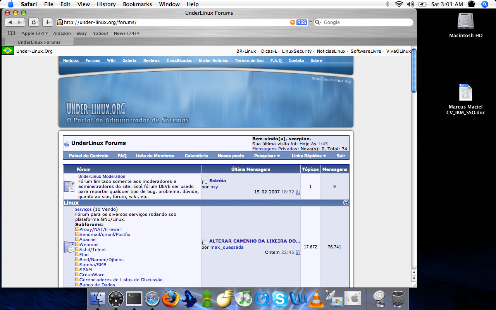The width and height of the screenshot is (496, 310).
Task: Click the battery power status icon
Action: point(423,4)
